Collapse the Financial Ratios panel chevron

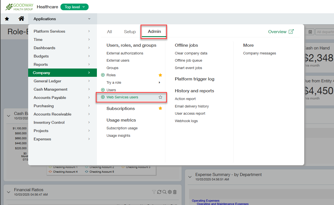[x=9, y=191]
